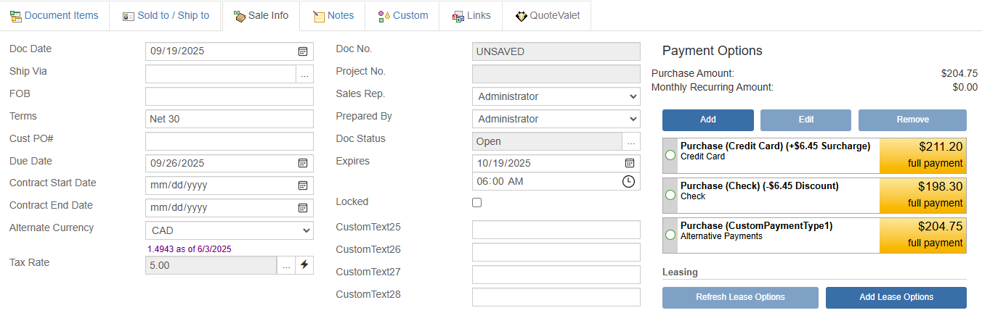Expand the Sales Rep. dropdown
The width and height of the screenshot is (982, 313).
click(x=556, y=96)
